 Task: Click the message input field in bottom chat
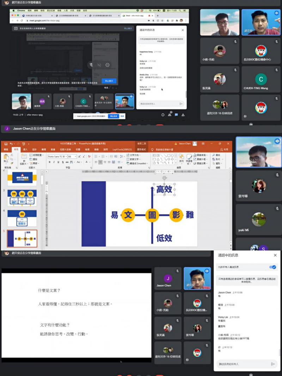[x=243, y=364]
